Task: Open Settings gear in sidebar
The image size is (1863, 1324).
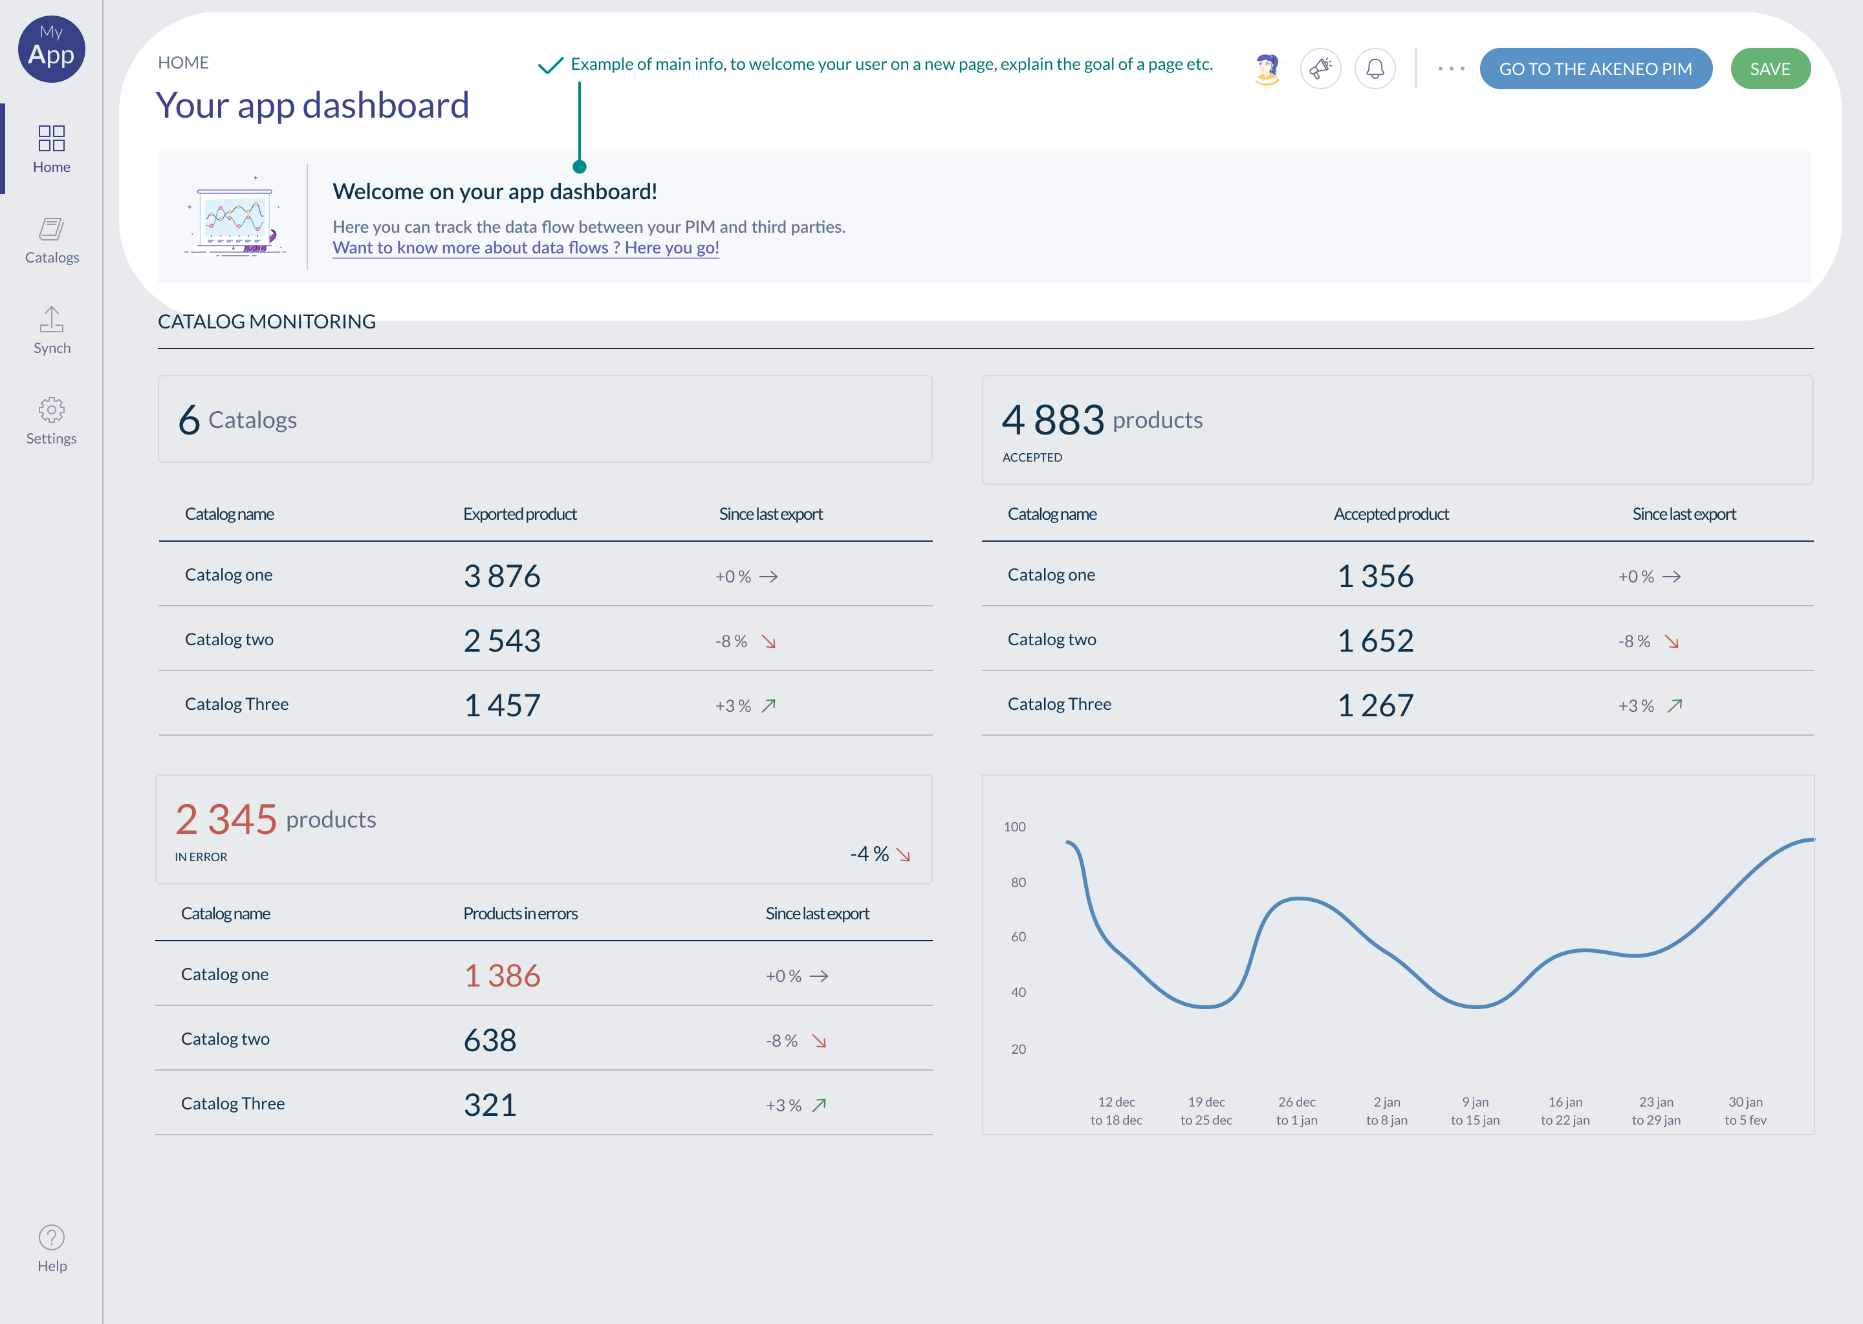Action: pos(51,420)
